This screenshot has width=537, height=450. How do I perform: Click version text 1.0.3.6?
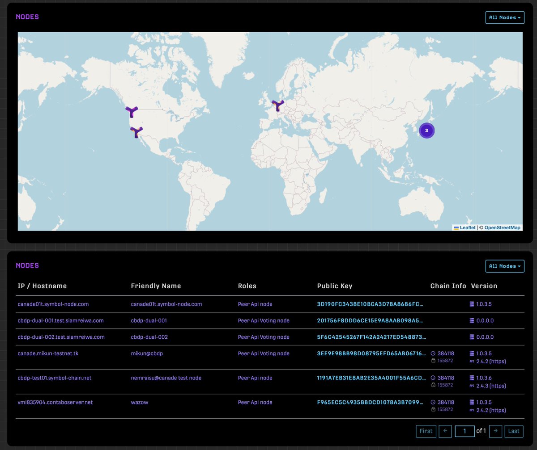point(484,378)
